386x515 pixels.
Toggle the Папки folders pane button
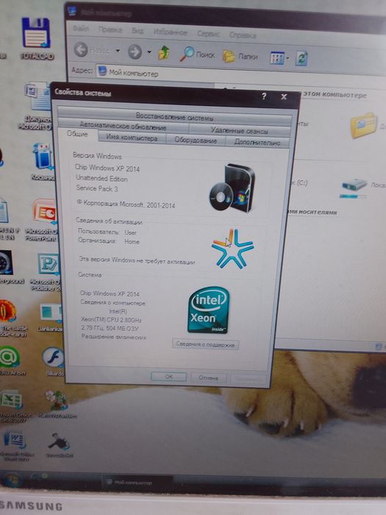[240, 56]
